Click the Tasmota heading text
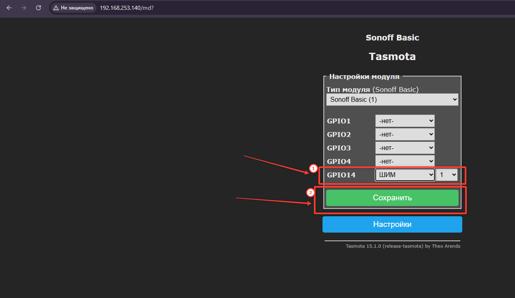Image resolution: width=515 pixels, height=298 pixels. pyautogui.click(x=392, y=56)
